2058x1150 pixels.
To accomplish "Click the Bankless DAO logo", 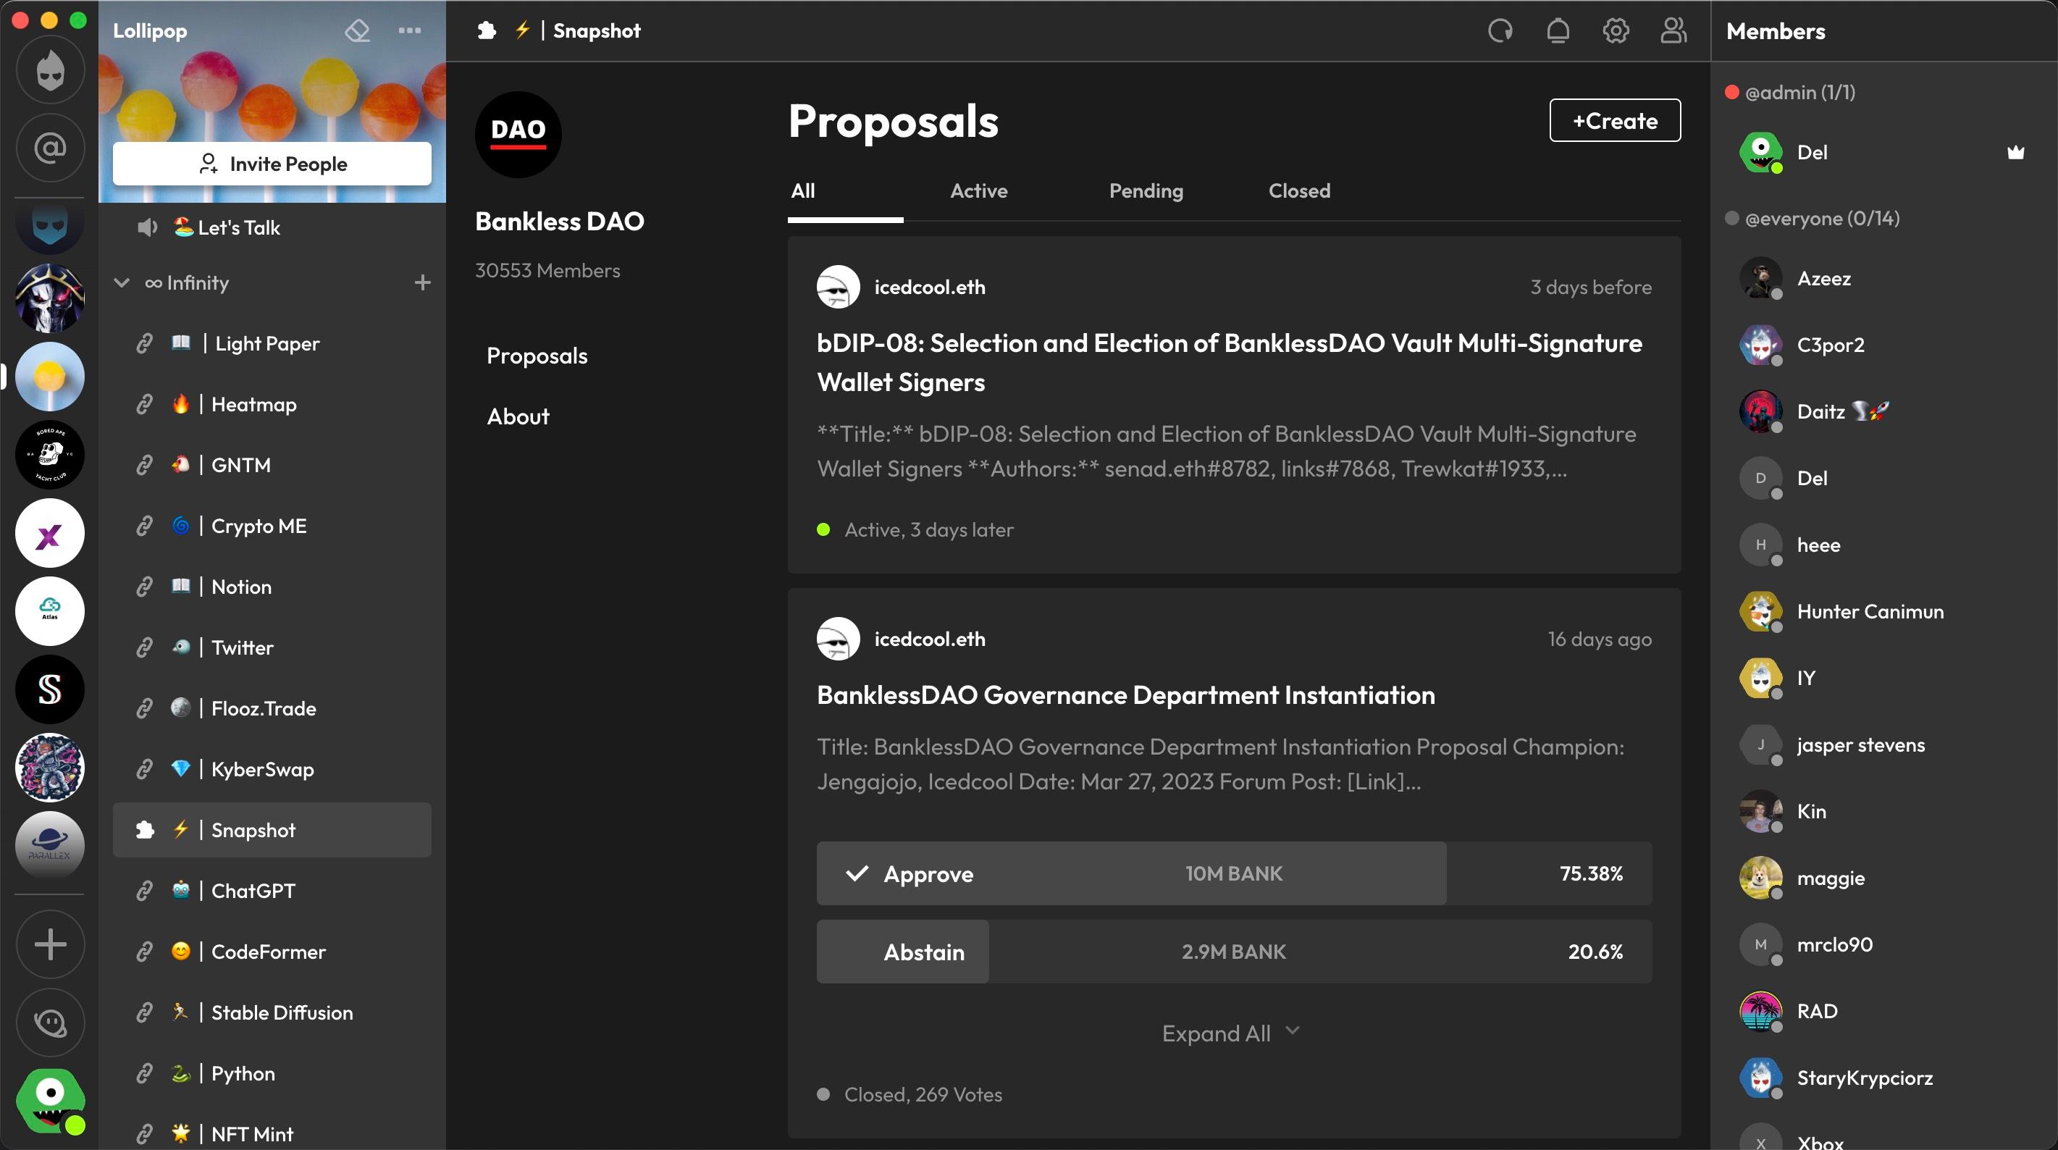I will click(x=518, y=134).
